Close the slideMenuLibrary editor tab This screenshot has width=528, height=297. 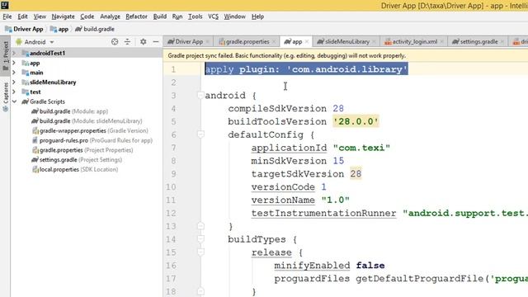[x=374, y=42]
